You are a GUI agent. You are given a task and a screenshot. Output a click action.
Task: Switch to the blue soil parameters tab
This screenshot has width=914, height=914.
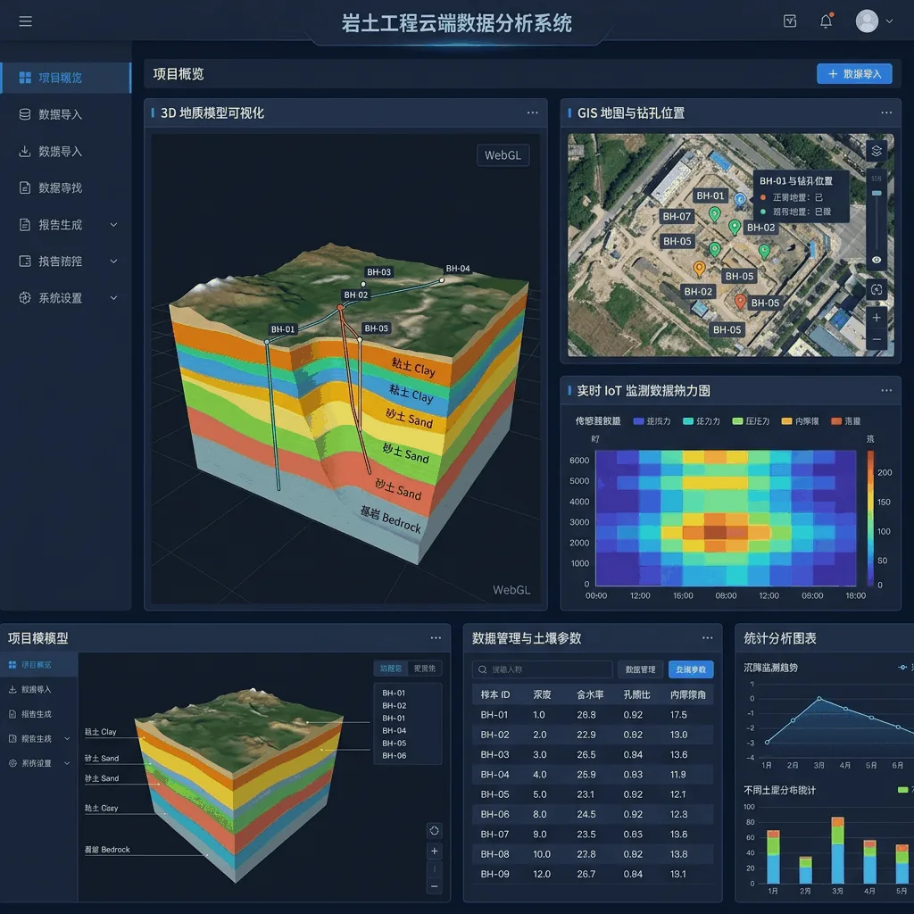pos(691,669)
